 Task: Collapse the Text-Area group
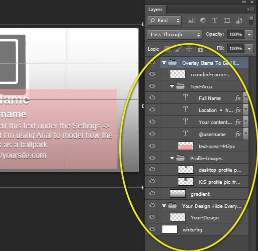[x=172, y=86]
